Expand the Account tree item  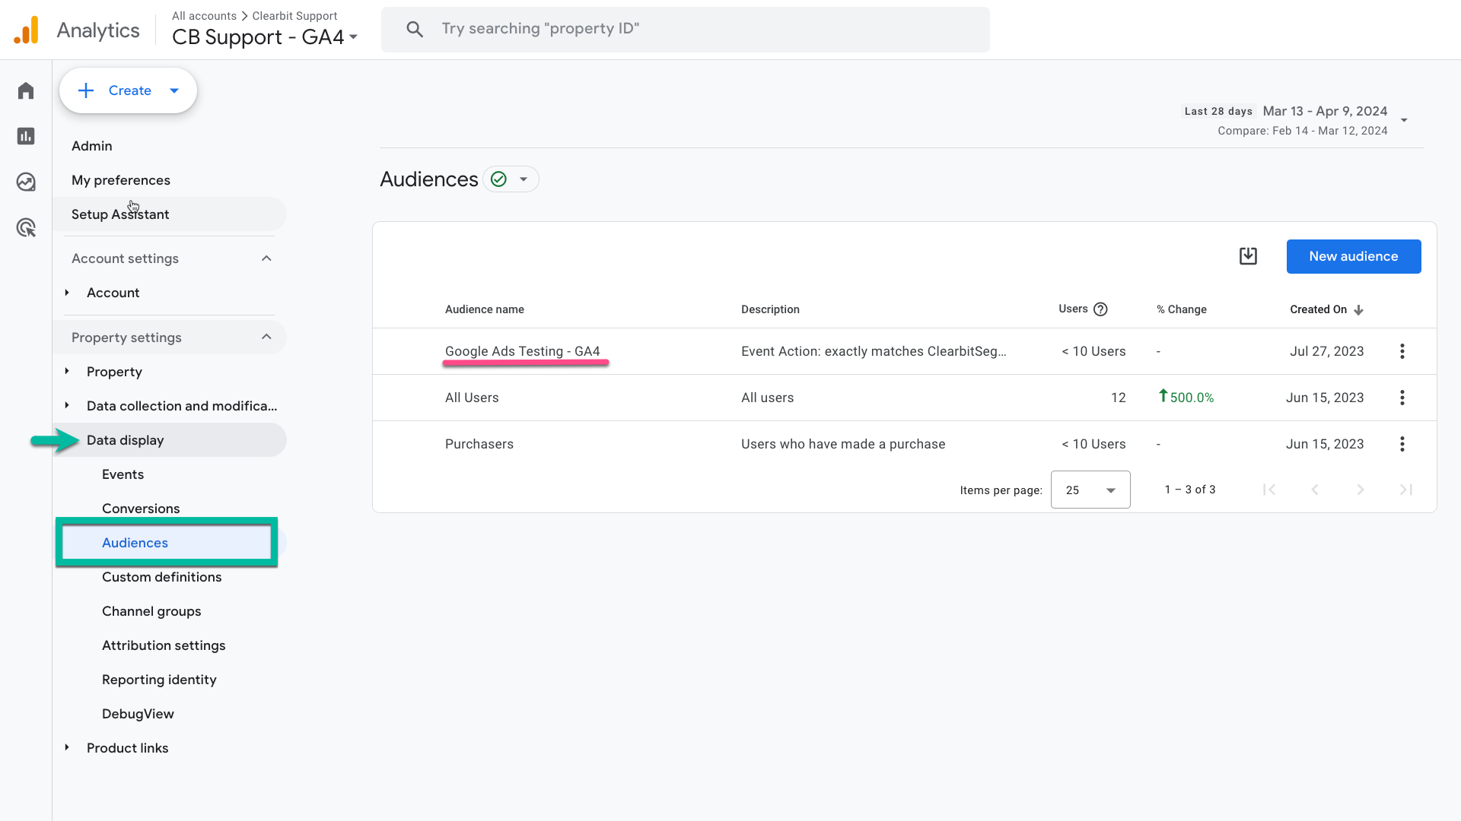[67, 293]
